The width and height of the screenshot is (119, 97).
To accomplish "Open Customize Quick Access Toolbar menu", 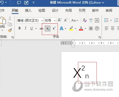I will click(33, 3).
